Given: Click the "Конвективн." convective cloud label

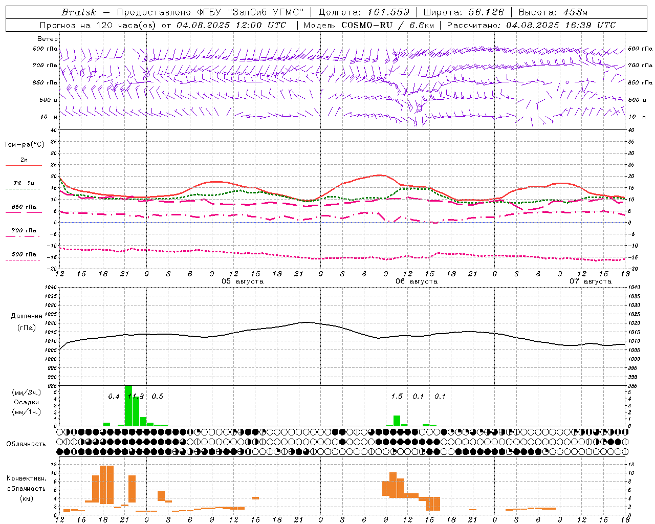Looking at the screenshot, I should click(27, 478).
